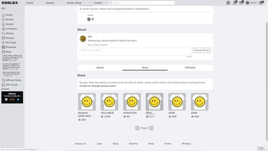Image resolution: width=268 pixels, height=151 pixels.
Task: Open Terms footer link
Action: coord(168,143)
